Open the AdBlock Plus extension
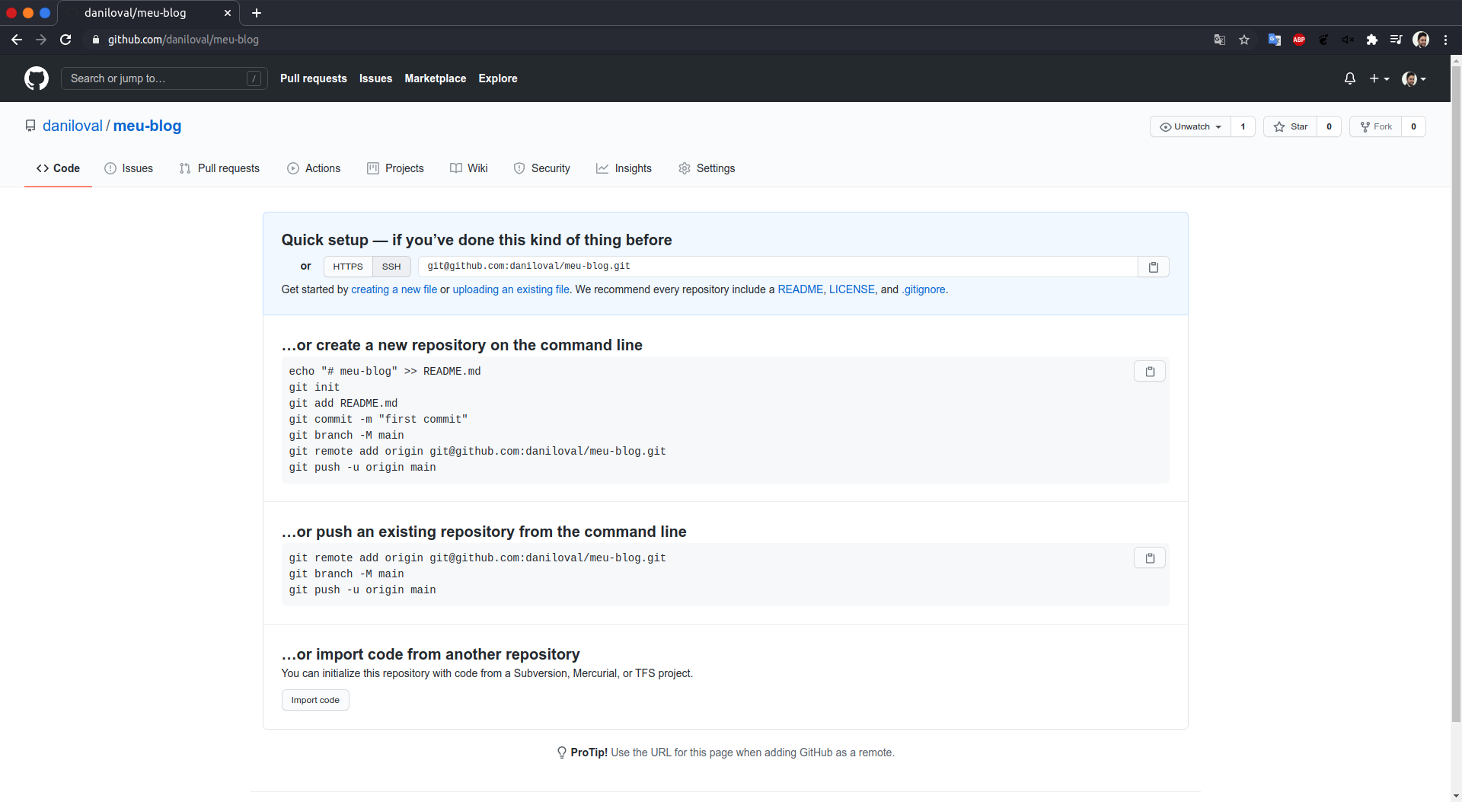The width and height of the screenshot is (1462, 802). [x=1299, y=40]
